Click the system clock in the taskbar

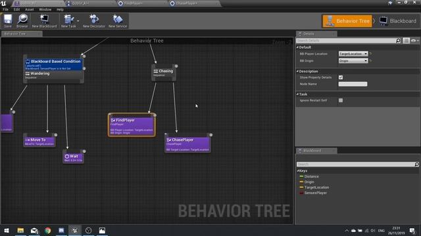click(x=396, y=231)
